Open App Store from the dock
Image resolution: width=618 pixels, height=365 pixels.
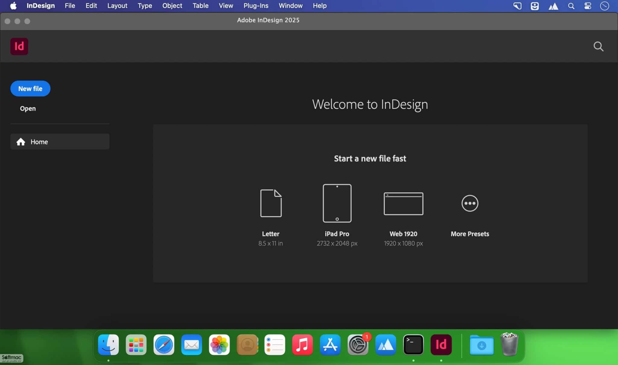(330, 345)
